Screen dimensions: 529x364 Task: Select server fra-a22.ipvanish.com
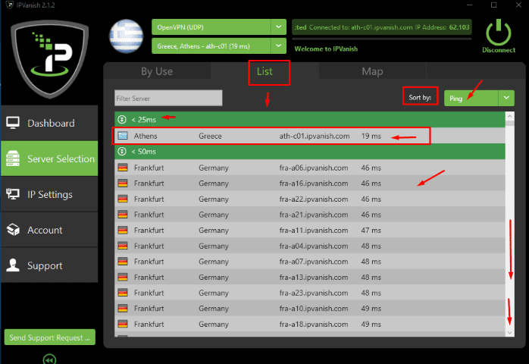(310, 199)
